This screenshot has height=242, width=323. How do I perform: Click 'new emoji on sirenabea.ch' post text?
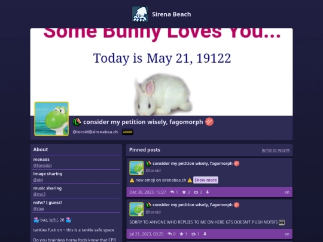pos(161,180)
